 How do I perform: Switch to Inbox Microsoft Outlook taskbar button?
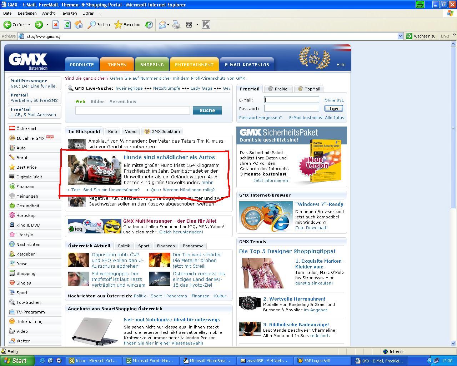pos(94,361)
